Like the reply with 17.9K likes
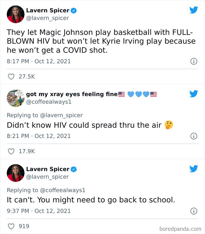Image resolution: width=205 pixels, height=234 pixels. [11, 151]
